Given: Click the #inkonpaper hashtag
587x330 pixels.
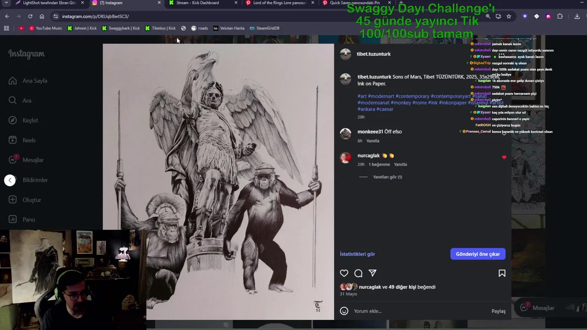Looking at the screenshot, I should click(x=453, y=103).
